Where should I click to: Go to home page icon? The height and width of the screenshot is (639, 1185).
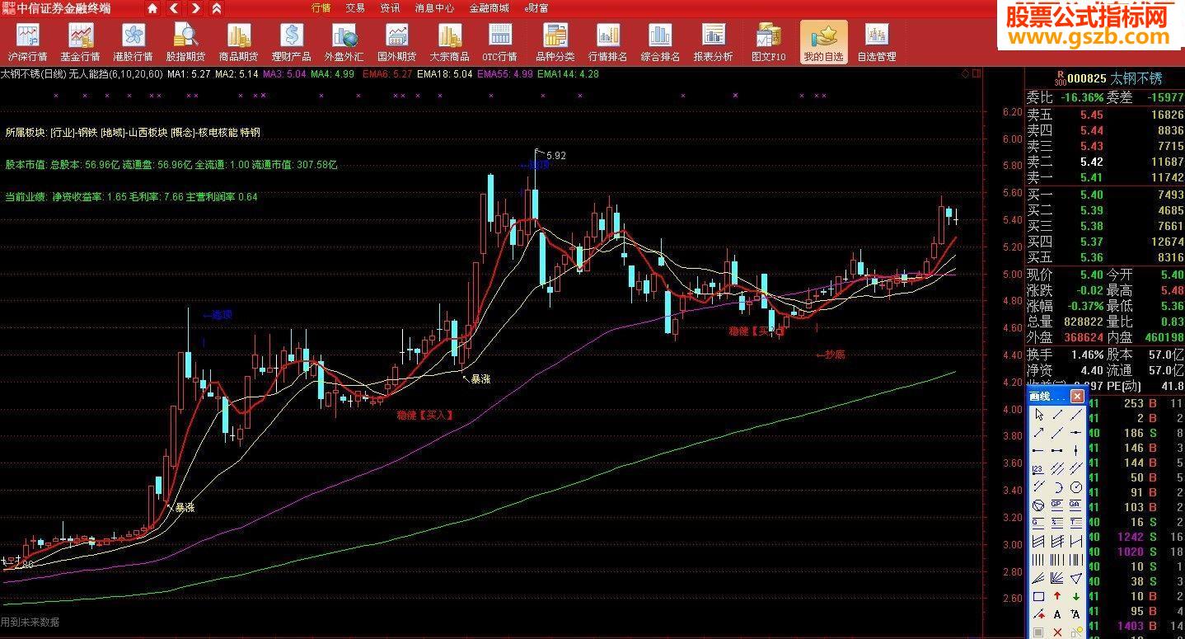(x=152, y=8)
